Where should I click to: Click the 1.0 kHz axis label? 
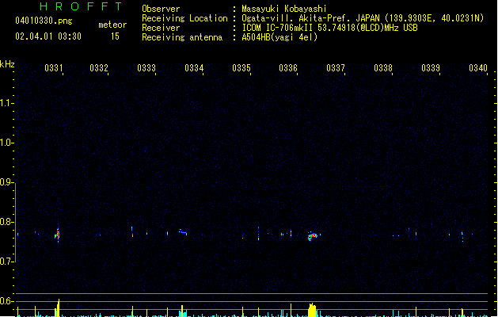6,143
